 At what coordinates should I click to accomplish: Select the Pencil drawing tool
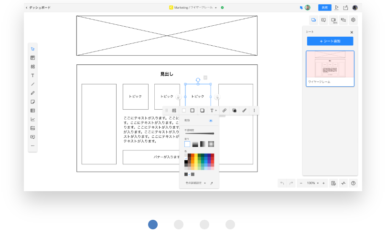pos(33,93)
